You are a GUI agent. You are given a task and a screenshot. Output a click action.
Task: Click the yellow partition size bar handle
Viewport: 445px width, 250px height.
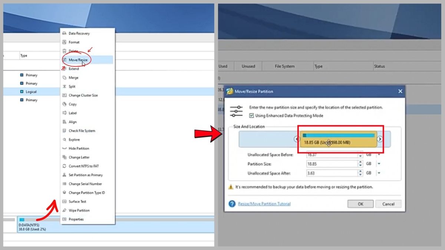click(339, 139)
